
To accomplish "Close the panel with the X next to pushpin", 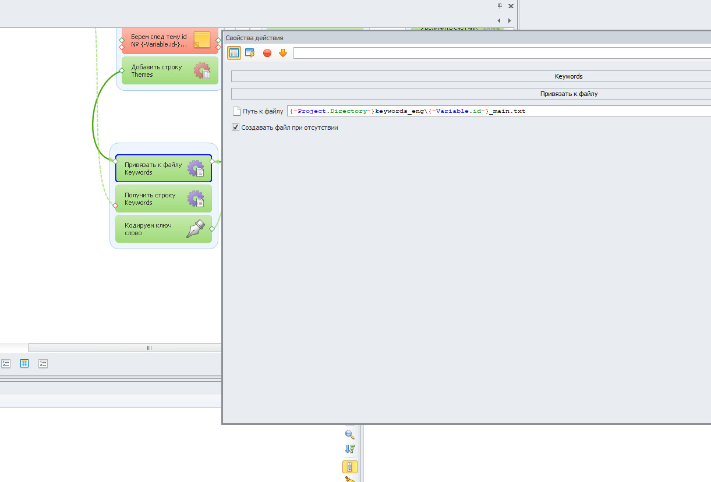I will [511, 6].
